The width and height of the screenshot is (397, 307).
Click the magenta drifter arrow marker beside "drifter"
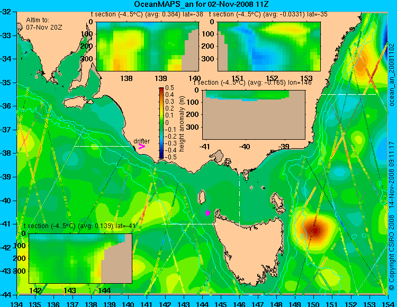[x=141, y=147]
